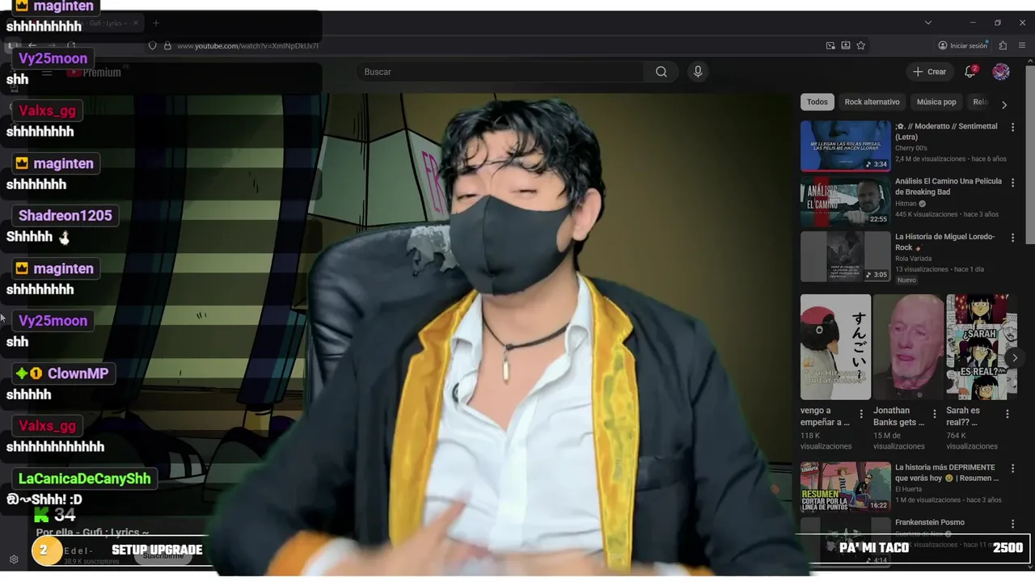Viewport: 1035px width, 582px height.
Task: Open the Rola Variada channel link
Action: pos(915,259)
